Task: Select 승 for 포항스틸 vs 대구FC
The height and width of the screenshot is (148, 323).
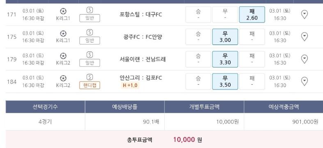Action: [198, 15]
